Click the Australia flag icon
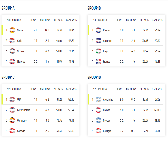 pos(98,41)
